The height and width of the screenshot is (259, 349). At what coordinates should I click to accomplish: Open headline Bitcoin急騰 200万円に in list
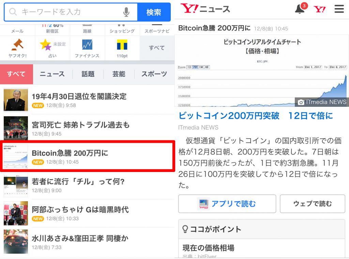pyautogui.click(x=70, y=153)
